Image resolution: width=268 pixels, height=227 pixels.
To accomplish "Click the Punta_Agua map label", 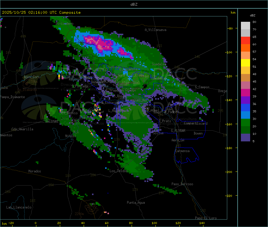I will tap(136, 203).
